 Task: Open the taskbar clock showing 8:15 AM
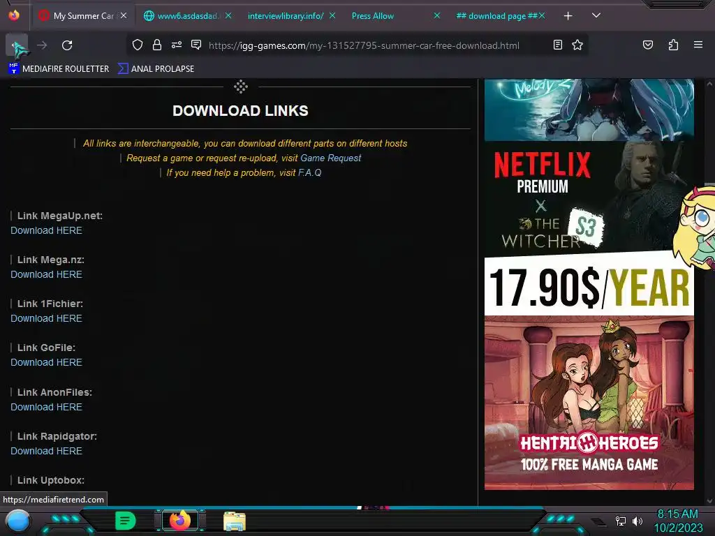678,521
